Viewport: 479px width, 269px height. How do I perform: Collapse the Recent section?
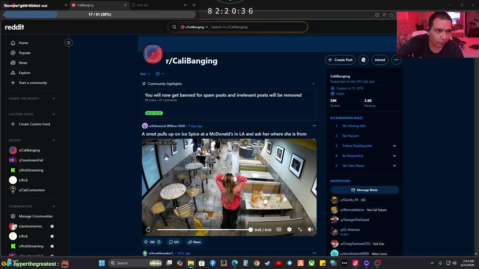pos(54,140)
